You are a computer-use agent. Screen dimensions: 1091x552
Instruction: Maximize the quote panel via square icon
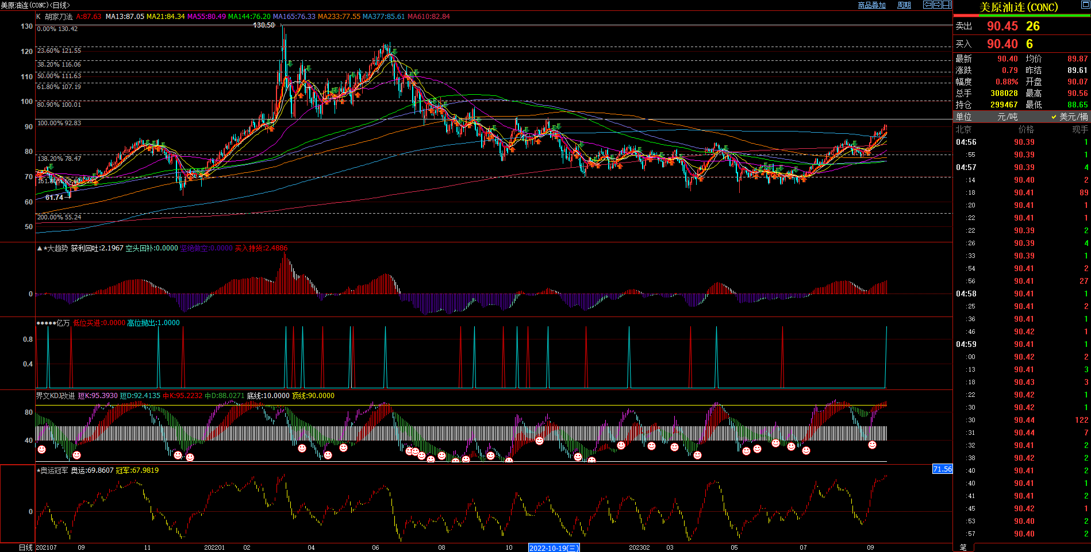(1085, 5)
